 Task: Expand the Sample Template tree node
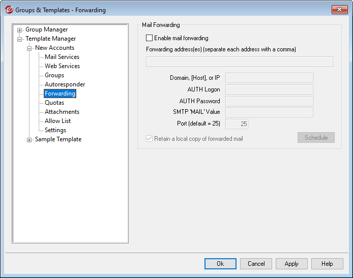[x=30, y=140]
